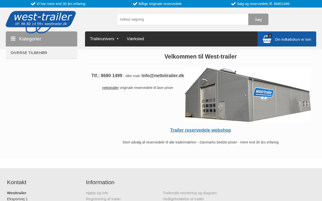Click the Kategorier header
Screen dimensions: 322x201
42,39
